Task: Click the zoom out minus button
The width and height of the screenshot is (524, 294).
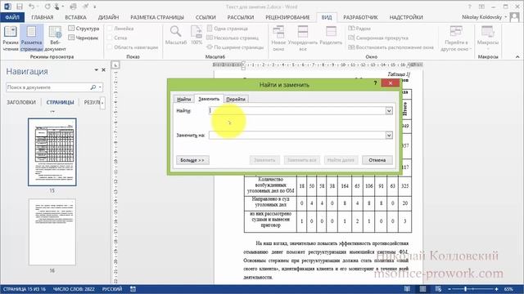Action: pos(449,289)
